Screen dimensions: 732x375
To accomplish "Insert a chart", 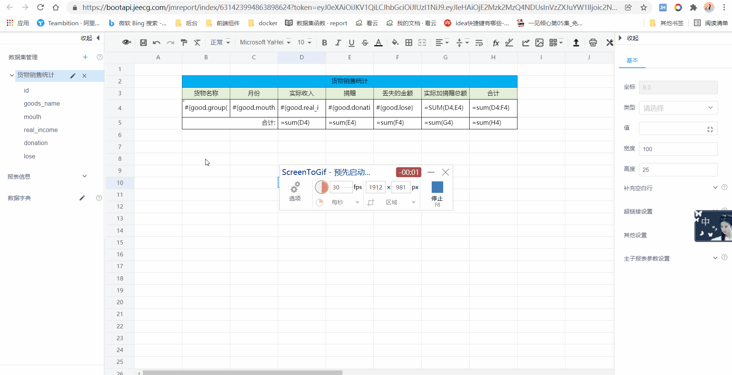I will (x=526, y=42).
